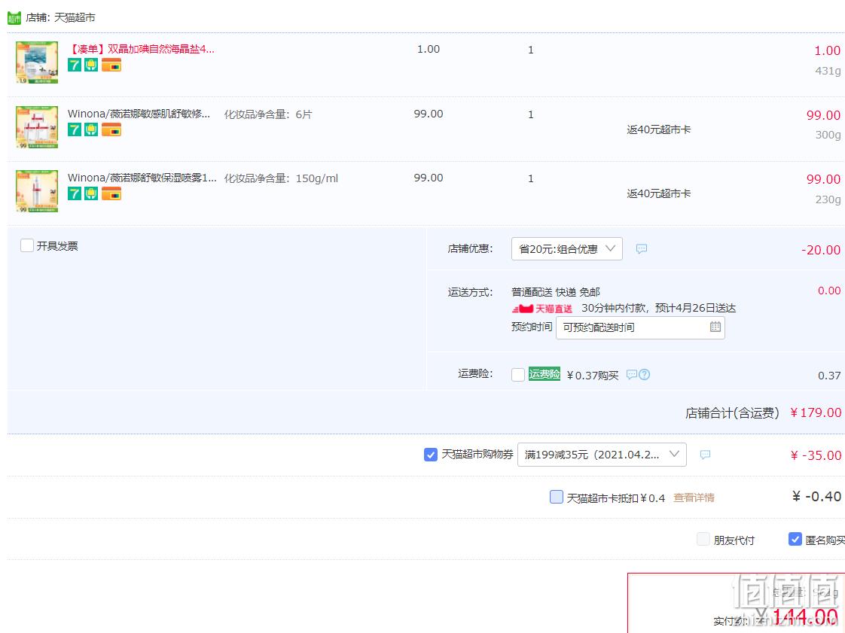Click the comment icon beside 天猫超市购物券 dropdown

pyautogui.click(x=705, y=455)
